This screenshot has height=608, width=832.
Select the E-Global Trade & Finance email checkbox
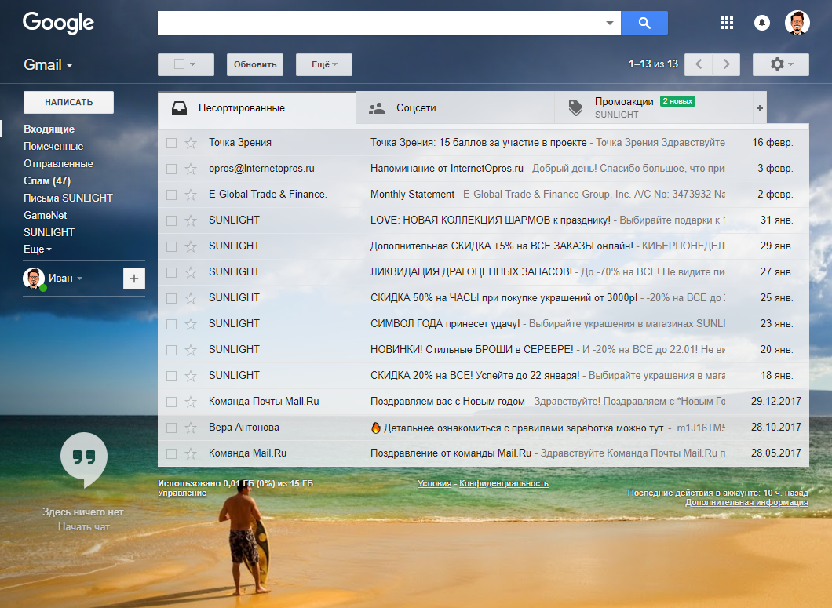(x=171, y=195)
